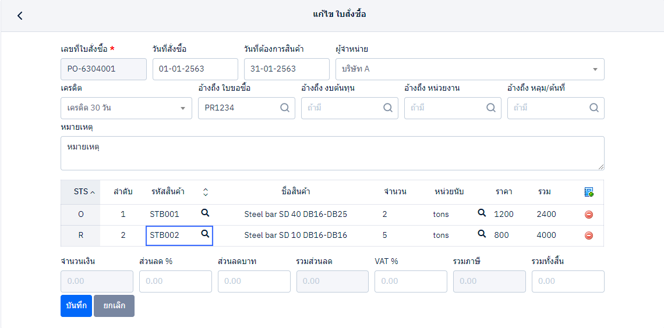Click the tons unit in STB001 row
The width and height of the screenshot is (664, 328).
coord(440,214)
